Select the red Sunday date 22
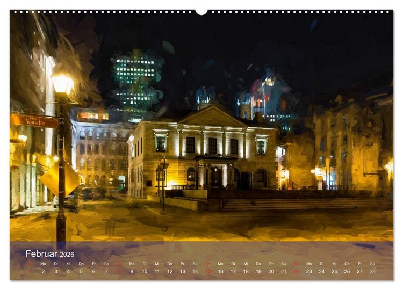This screenshot has width=403, height=290. 296,271
